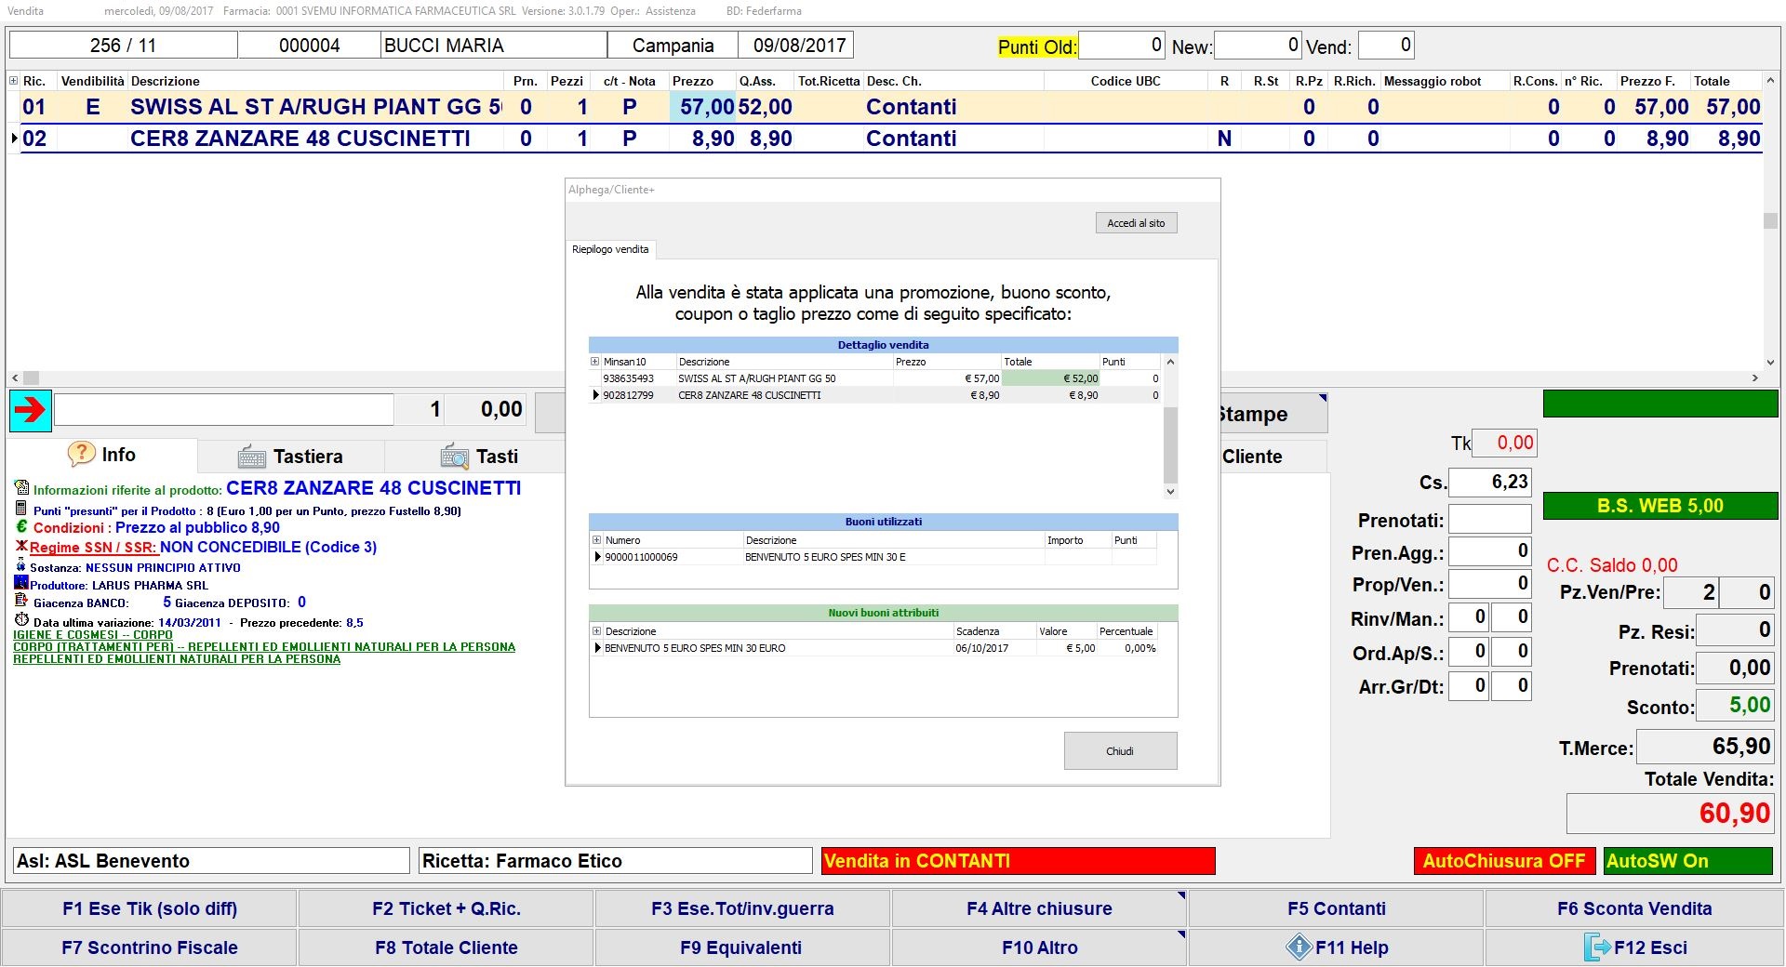Switch to the Tastiera tab
The width and height of the screenshot is (1786, 967).
click(x=291, y=457)
